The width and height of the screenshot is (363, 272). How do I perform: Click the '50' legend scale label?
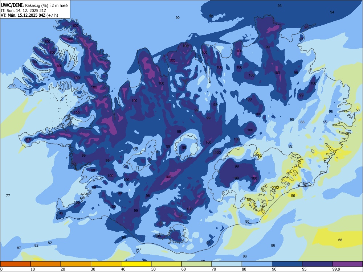pyautogui.click(x=154, y=269)
